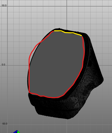112x133 pixels.
Task: Click the red outline on the left side
Action: [29, 68]
